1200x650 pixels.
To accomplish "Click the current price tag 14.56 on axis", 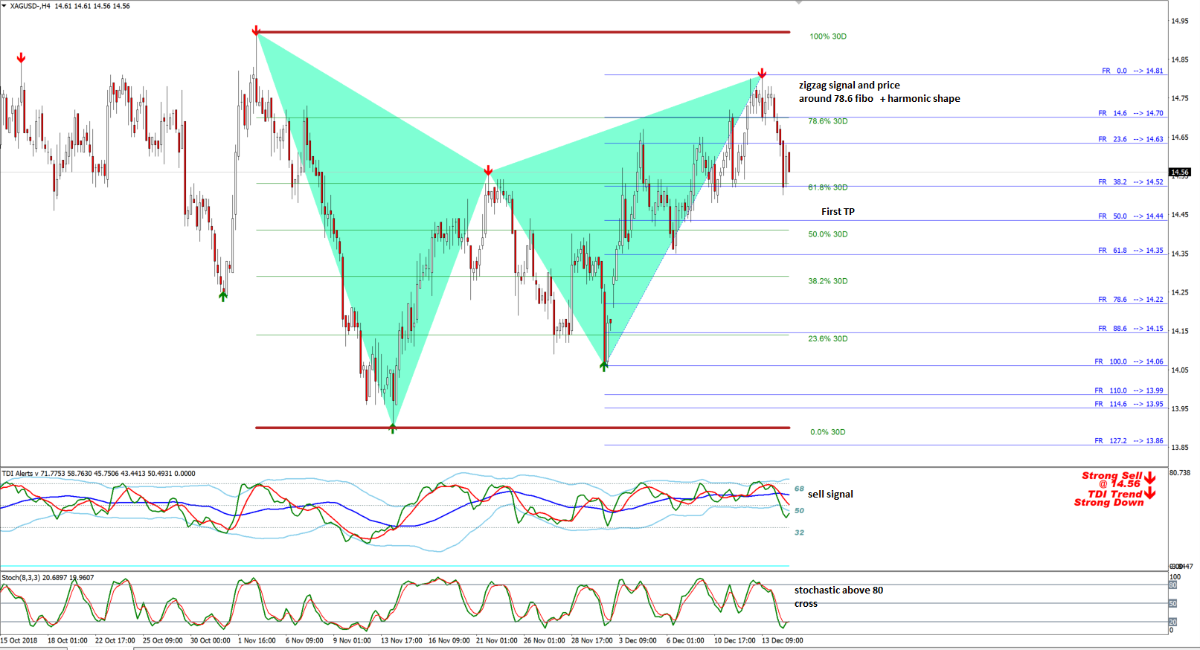I will [x=1180, y=172].
